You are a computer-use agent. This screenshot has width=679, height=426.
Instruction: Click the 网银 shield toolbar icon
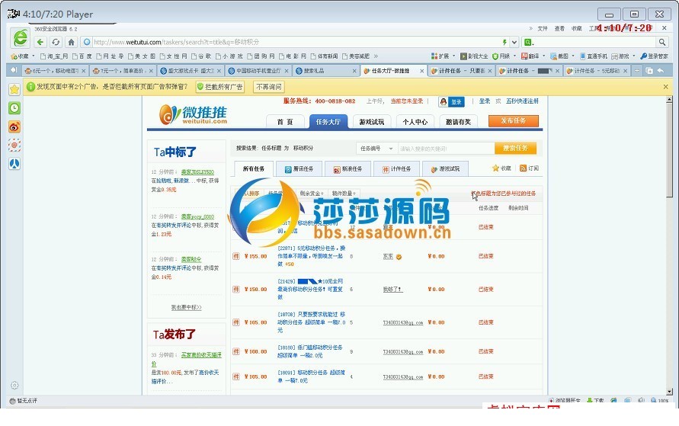tap(501, 56)
